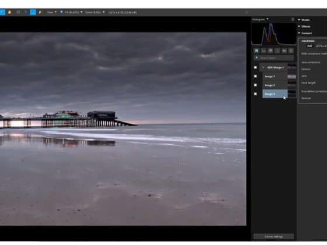Select the highlighted first icon below histogram
Image resolution: width=327 pixels, height=245 pixels.
point(256,51)
